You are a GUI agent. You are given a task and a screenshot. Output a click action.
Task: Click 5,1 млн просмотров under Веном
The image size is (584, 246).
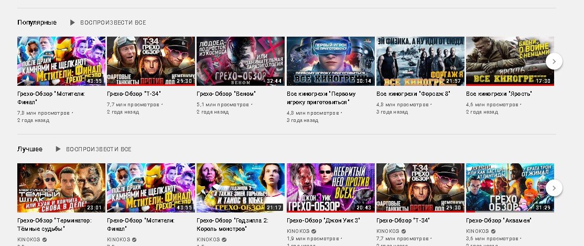(x=223, y=105)
